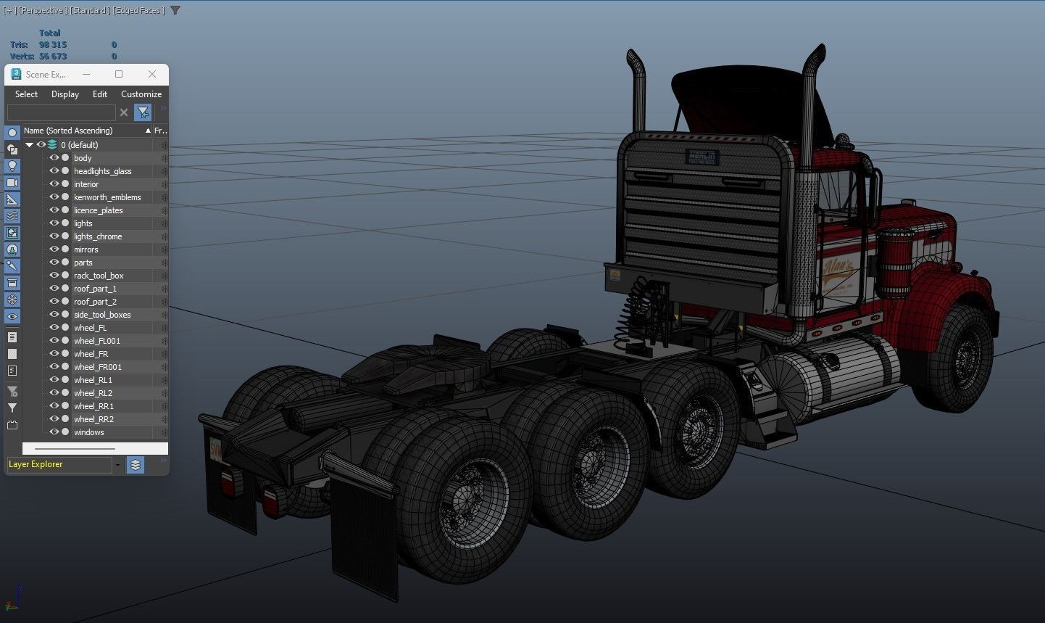
Task: Toggle visibility of rack_tool_box
Action: (x=54, y=276)
